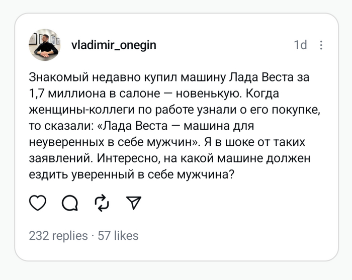352x280 pixels.
Task: Like the post with the heart icon
Action: tap(38, 202)
